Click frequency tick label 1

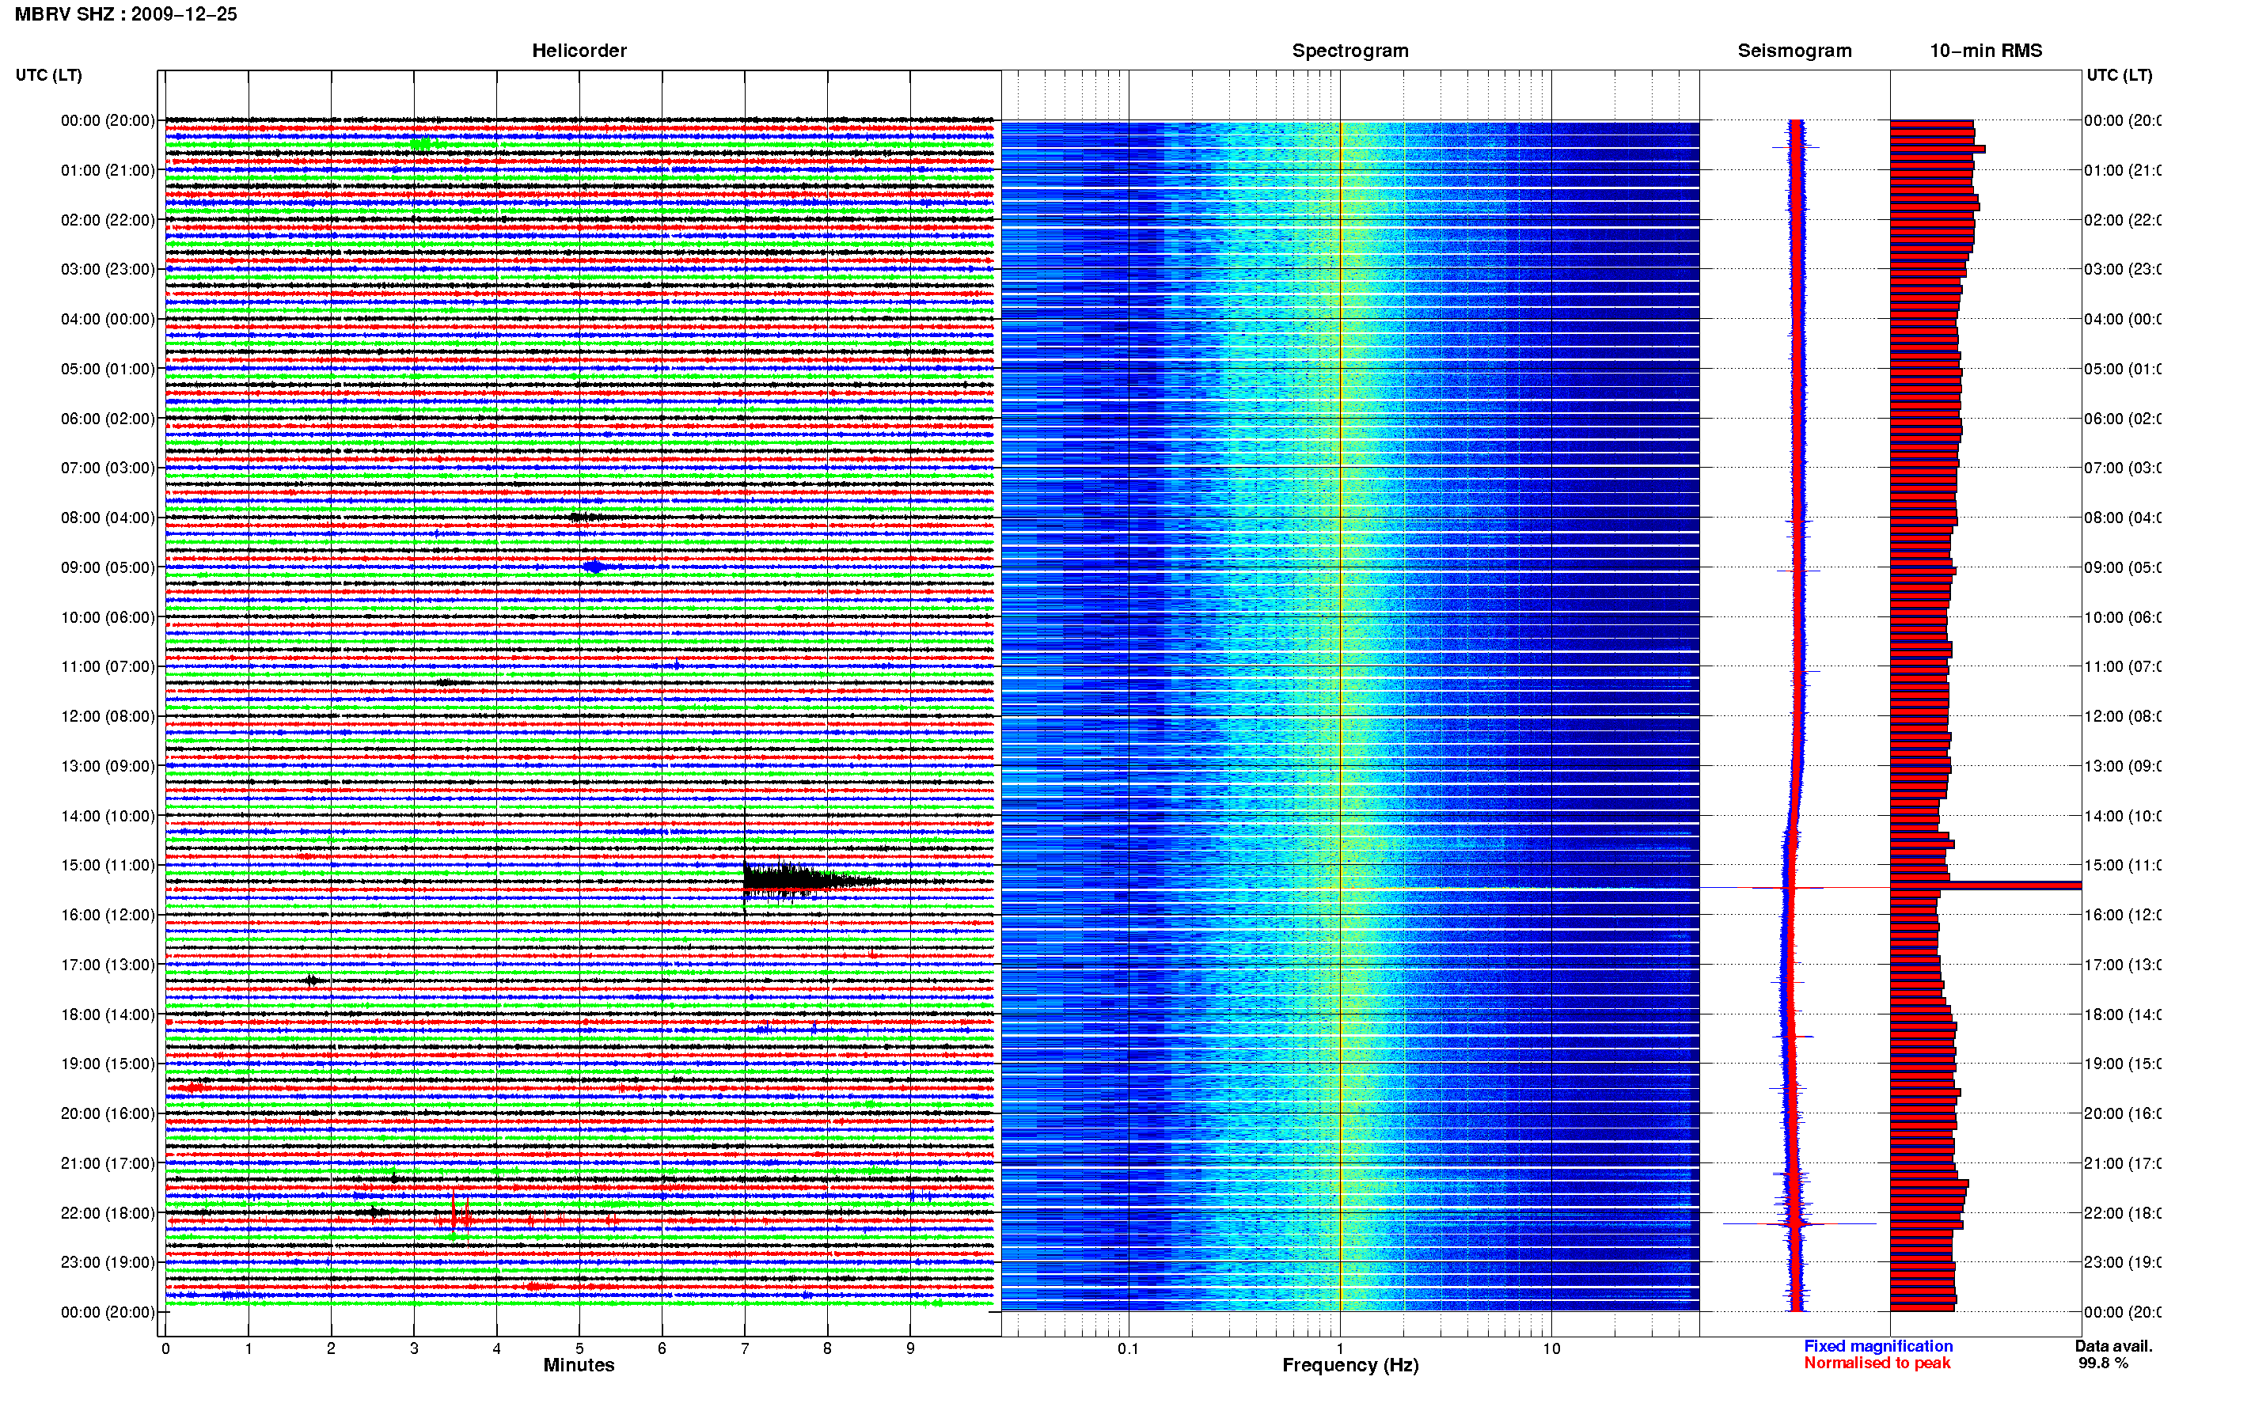point(1340,1349)
